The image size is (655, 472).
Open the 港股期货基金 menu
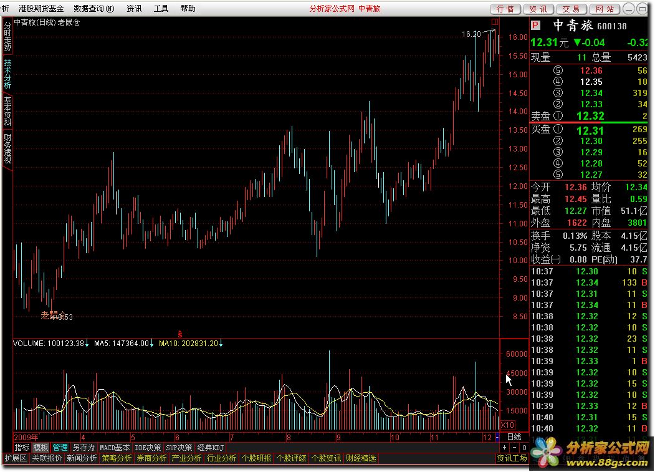pyautogui.click(x=41, y=8)
